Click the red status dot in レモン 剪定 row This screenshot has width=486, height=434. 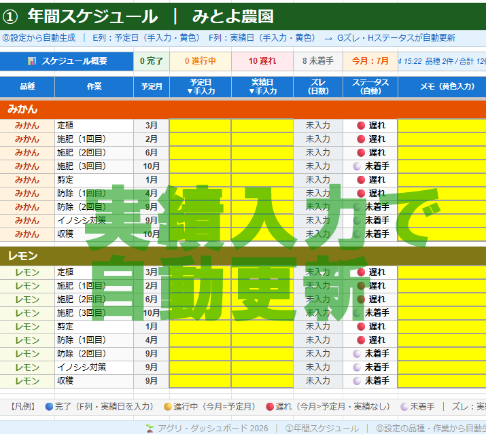[361, 327]
